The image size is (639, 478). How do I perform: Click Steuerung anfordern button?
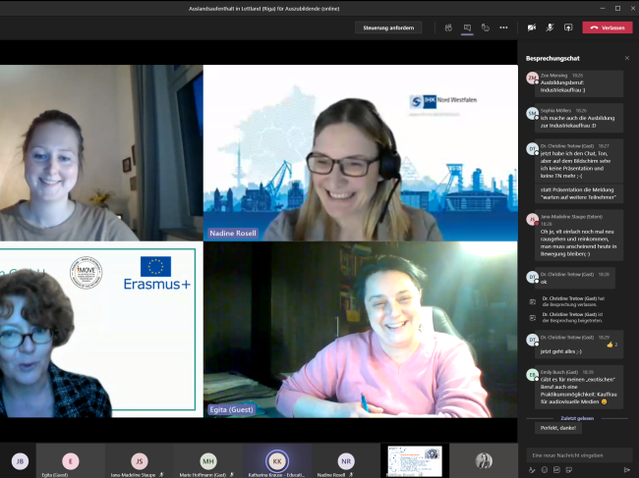coord(388,27)
